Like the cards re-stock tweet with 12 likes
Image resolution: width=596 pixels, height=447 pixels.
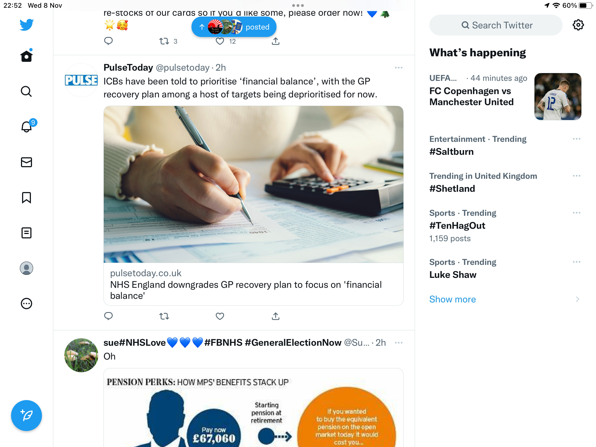pos(220,41)
